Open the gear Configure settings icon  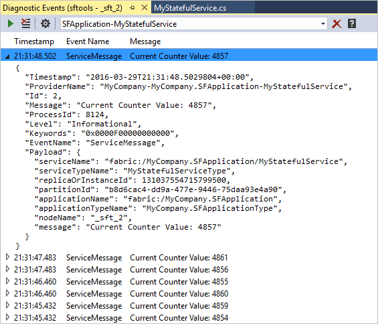coord(45,23)
